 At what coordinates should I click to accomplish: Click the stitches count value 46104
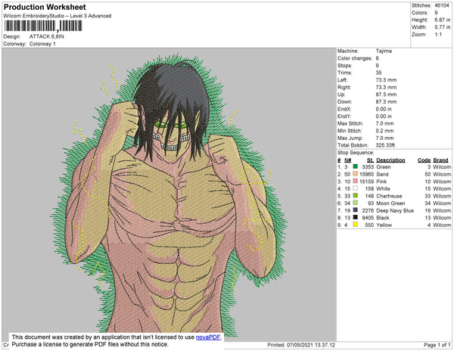point(442,5)
